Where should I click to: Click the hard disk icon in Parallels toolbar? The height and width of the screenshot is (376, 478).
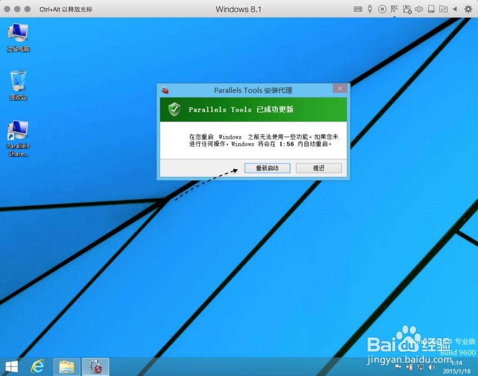click(x=431, y=9)
